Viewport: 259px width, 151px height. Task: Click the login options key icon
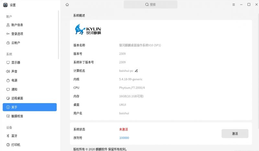click(x=8, y=34)
